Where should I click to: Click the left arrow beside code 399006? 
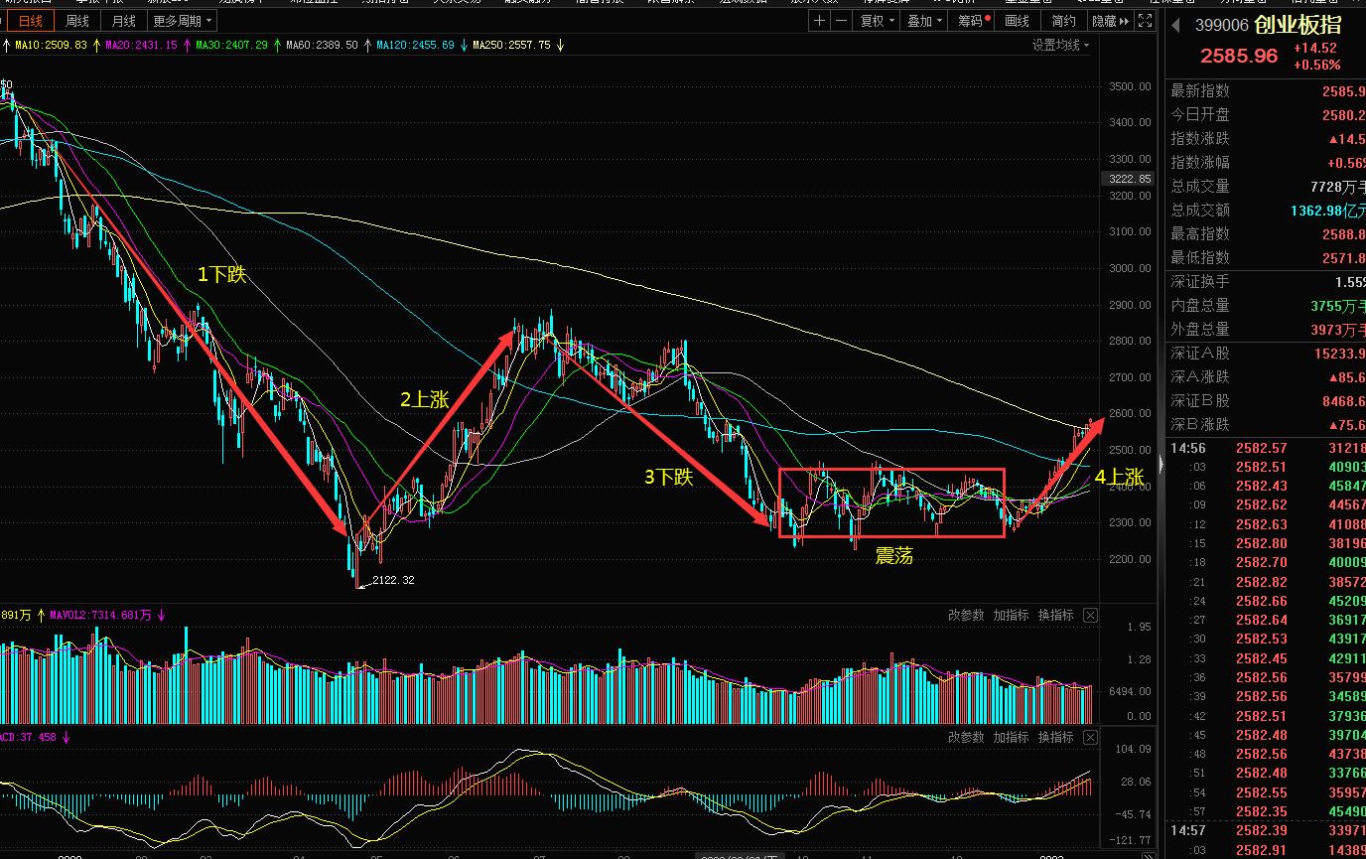click(1177, 27)
